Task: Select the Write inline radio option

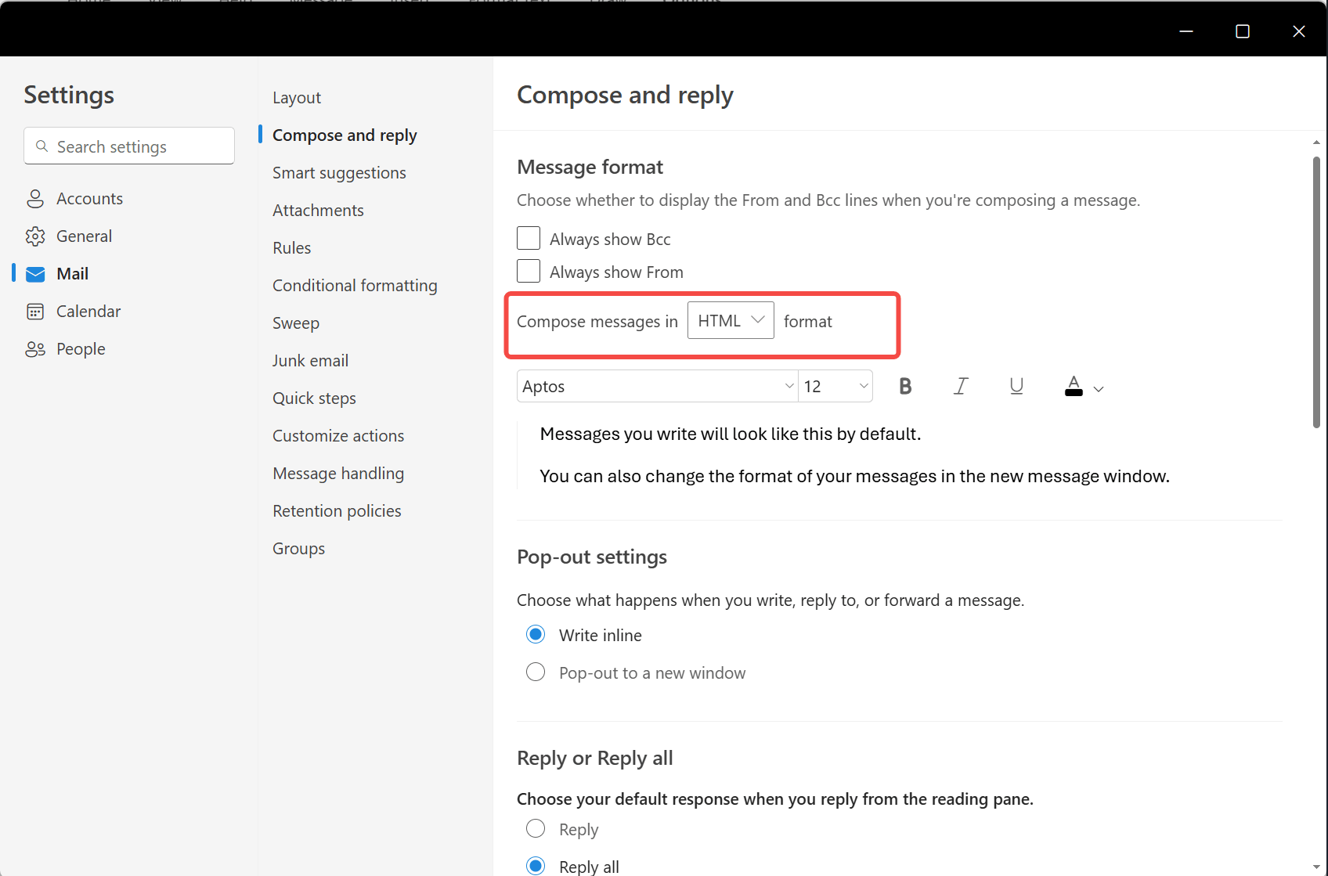Action: pos(536,634)
